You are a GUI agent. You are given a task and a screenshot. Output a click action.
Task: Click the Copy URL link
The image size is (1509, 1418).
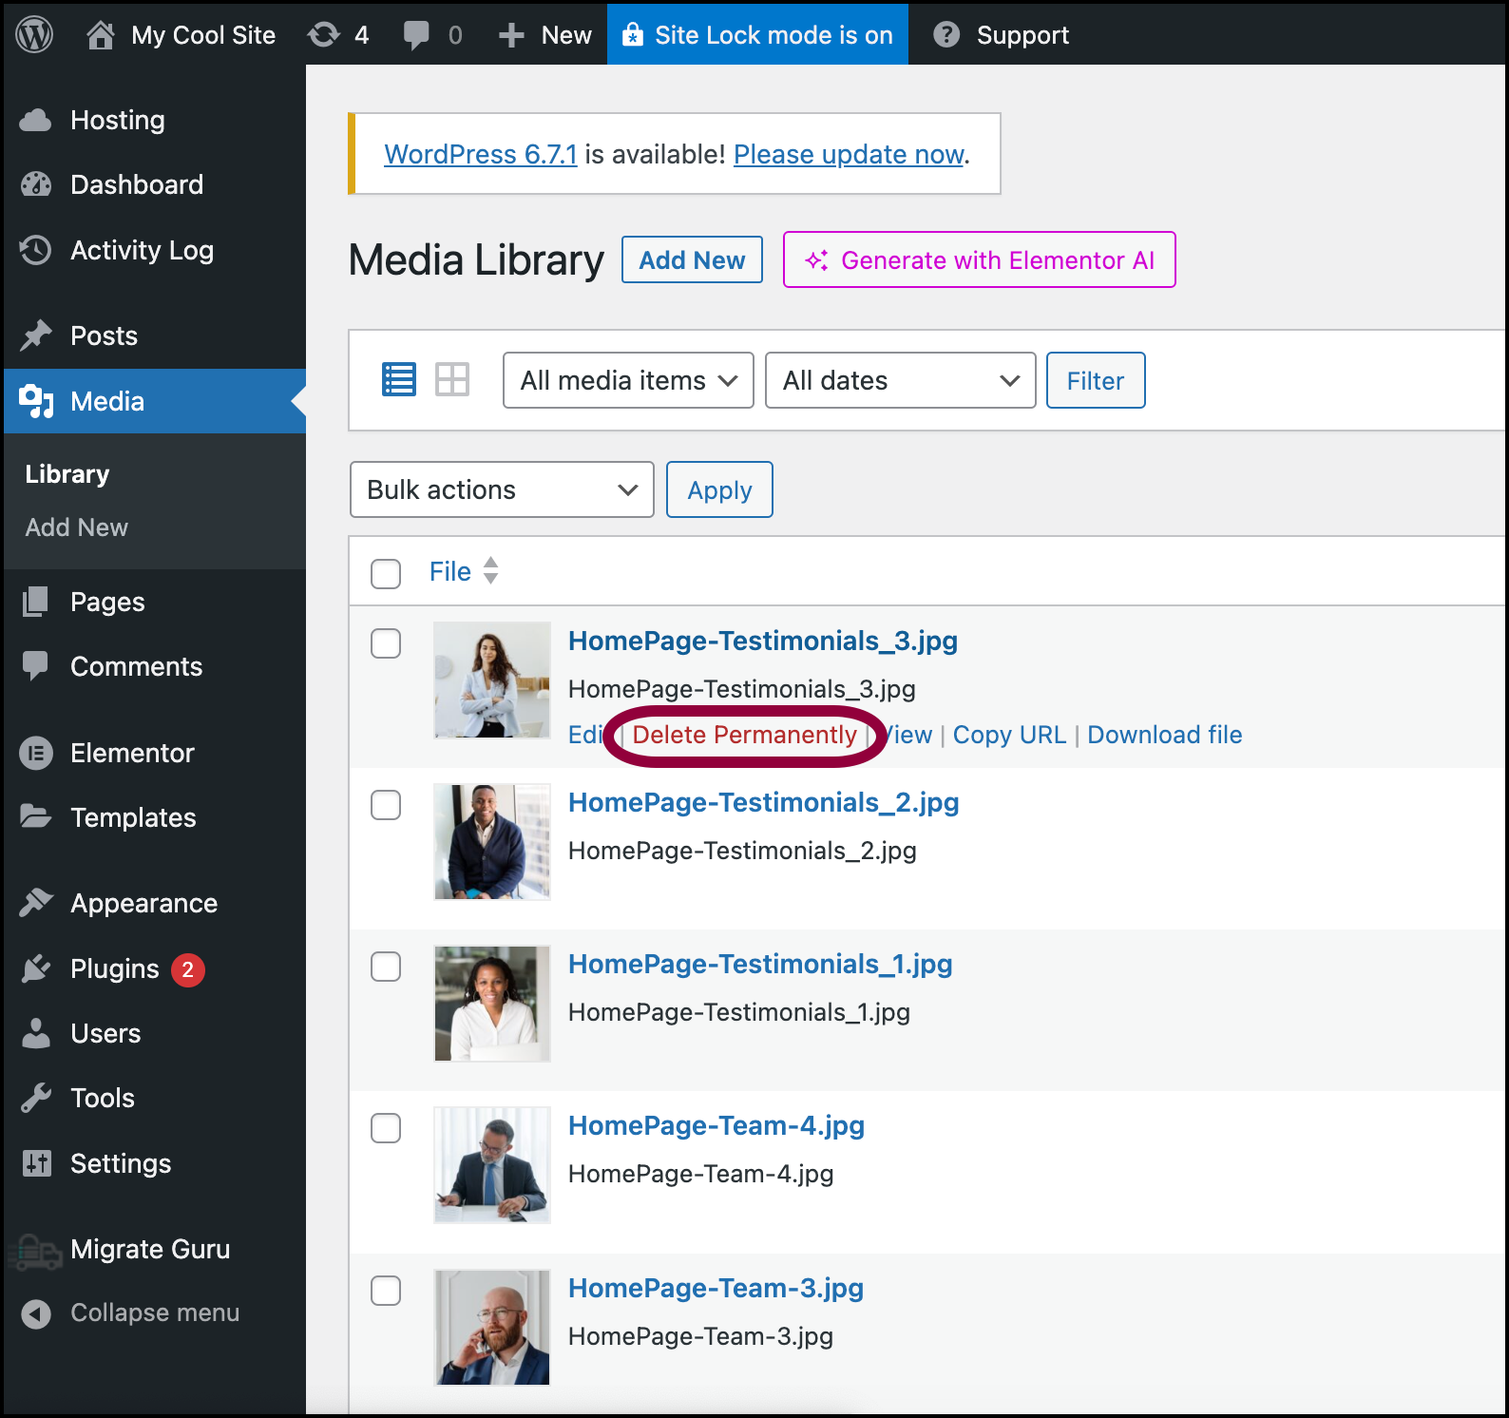pyautogui.click(x=1009, y=735)
